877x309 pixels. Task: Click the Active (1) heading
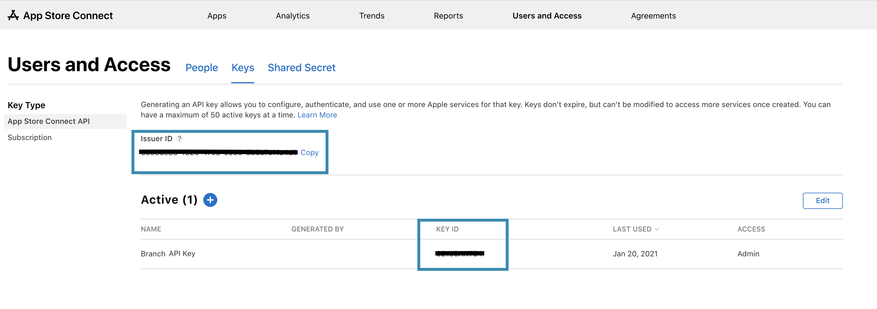point(169,200)
